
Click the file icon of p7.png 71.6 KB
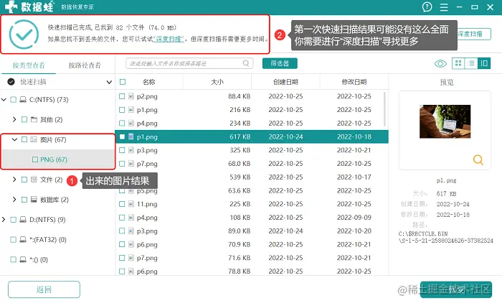(131, 258)
